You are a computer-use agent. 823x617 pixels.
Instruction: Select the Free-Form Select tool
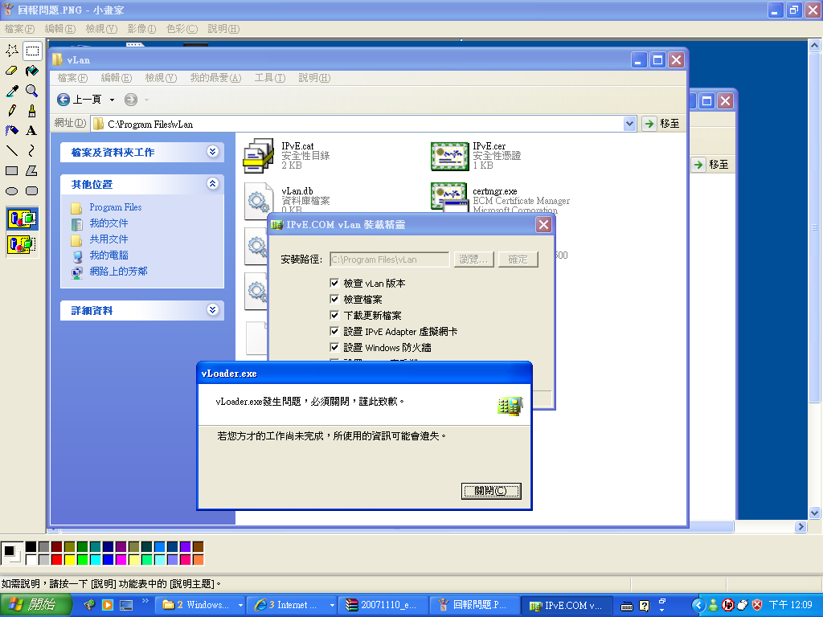[x=12, y=51]
